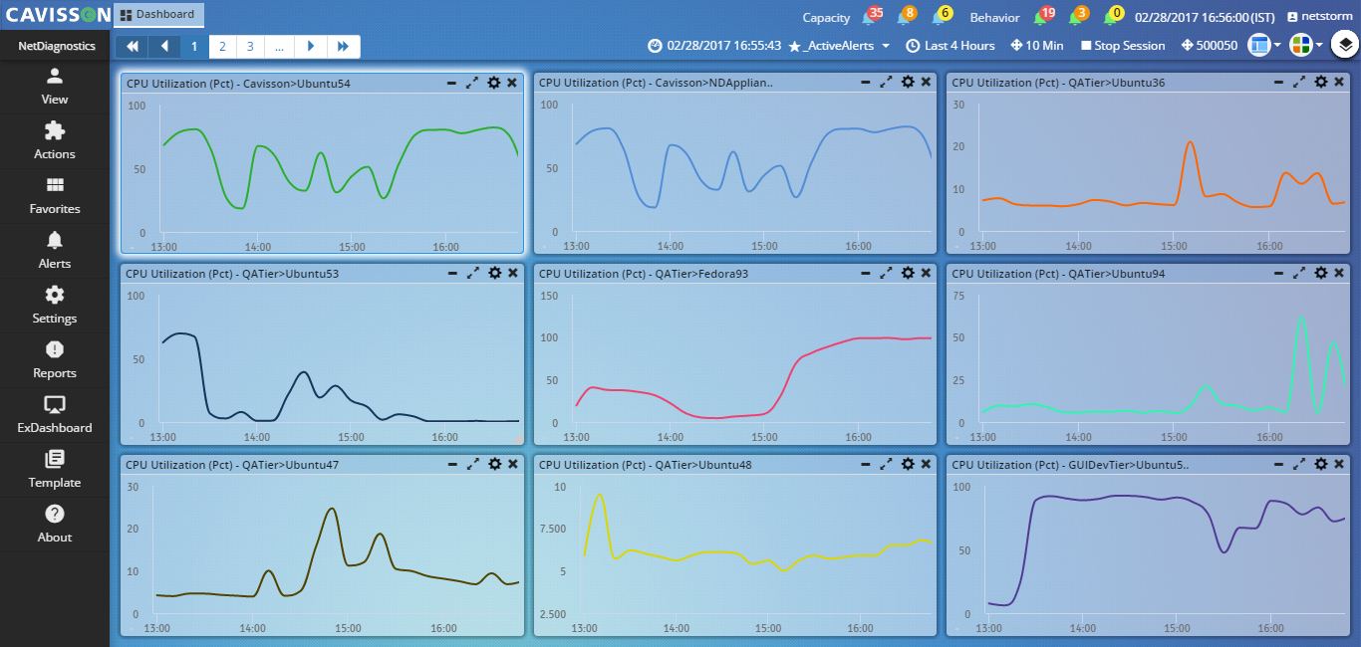Close the QATier>Ubuntu48 widget
This screenshot has height=647, width=1361.
[926, 464]
